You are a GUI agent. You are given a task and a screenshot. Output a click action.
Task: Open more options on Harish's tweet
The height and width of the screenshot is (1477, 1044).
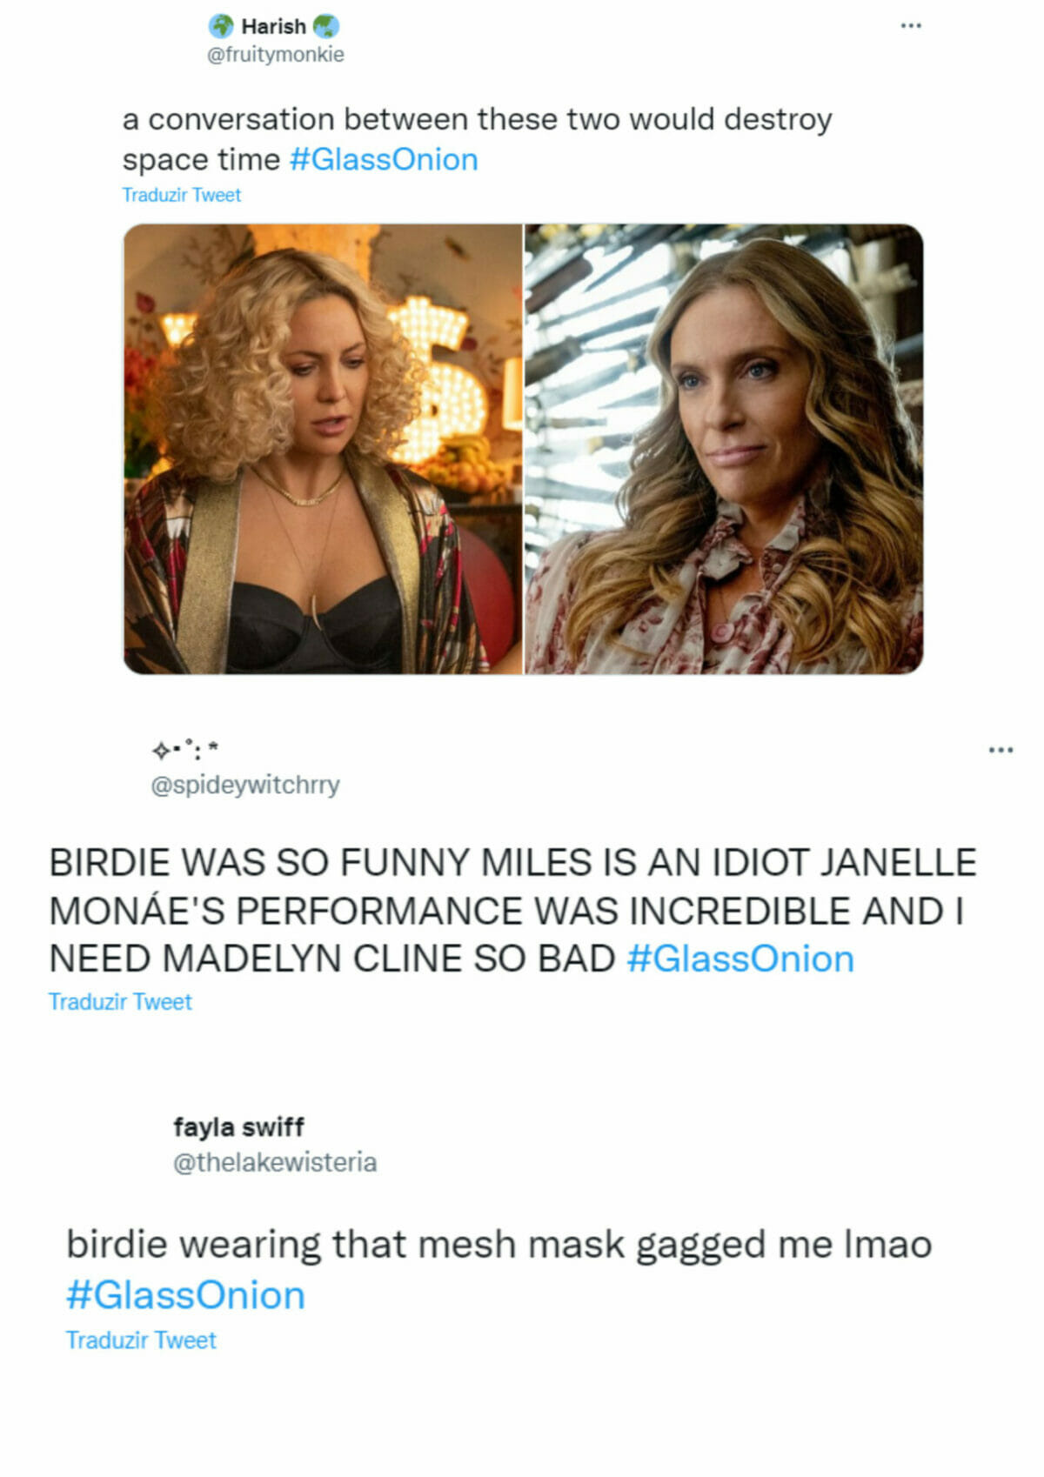(x=911, y=26)
